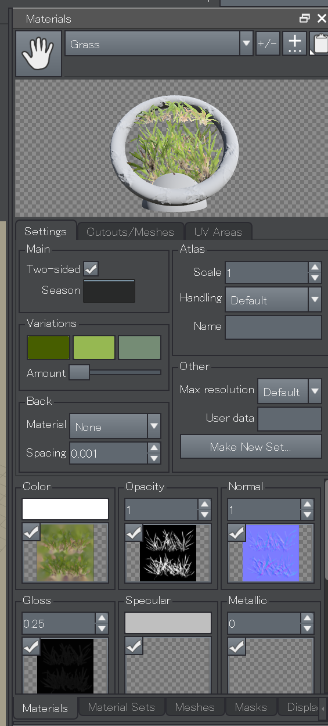The image size is (328, 726).
Task: Select the dark green variation swatch
Action: (48, 347)
